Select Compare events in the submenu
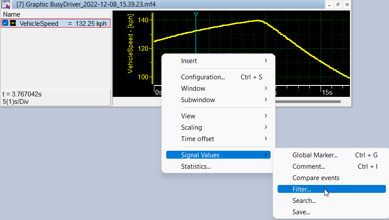This screenshot has height=220, width=389. 332,178
